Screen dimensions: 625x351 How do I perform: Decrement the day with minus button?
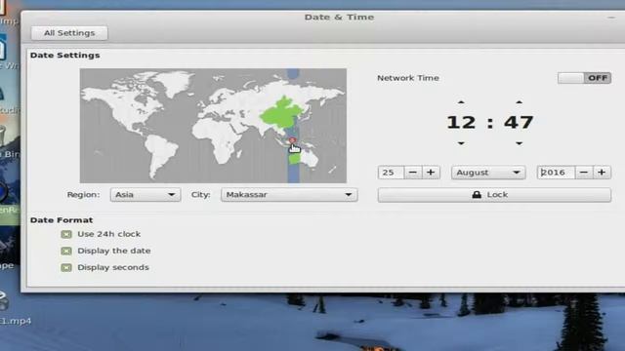tap(413, 173)
